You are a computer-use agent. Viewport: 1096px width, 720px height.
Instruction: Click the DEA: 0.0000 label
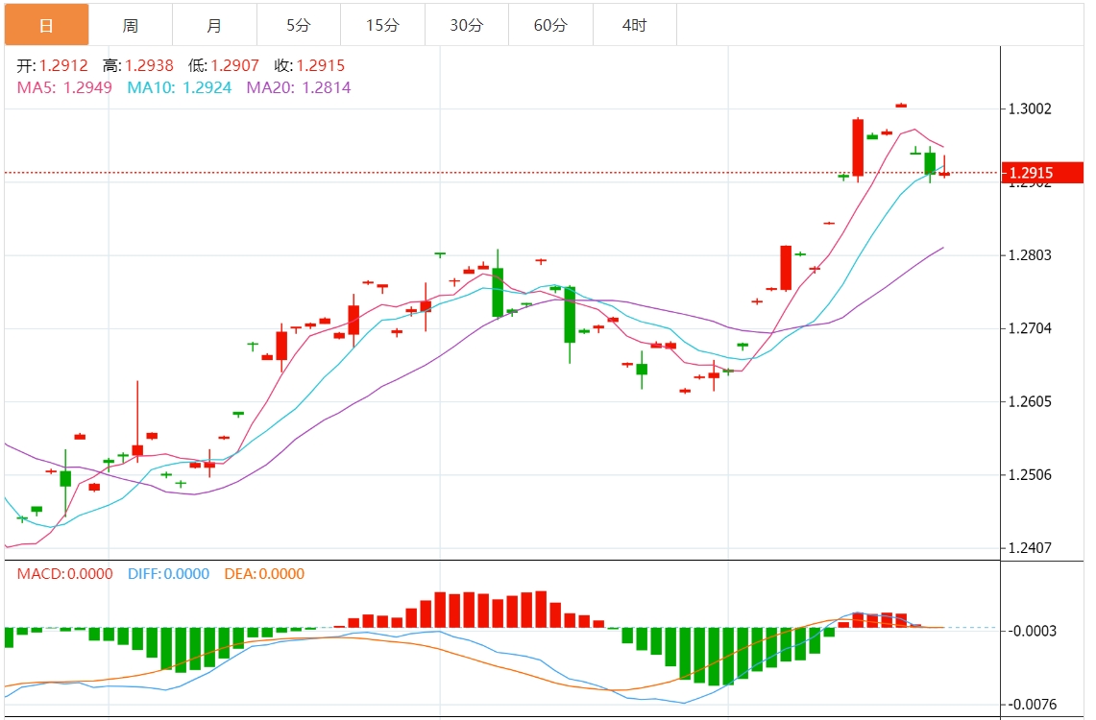tap(264, 574)
